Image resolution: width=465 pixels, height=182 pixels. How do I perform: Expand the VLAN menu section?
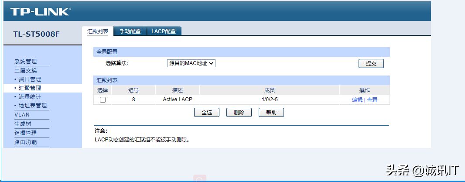[22, 115]
